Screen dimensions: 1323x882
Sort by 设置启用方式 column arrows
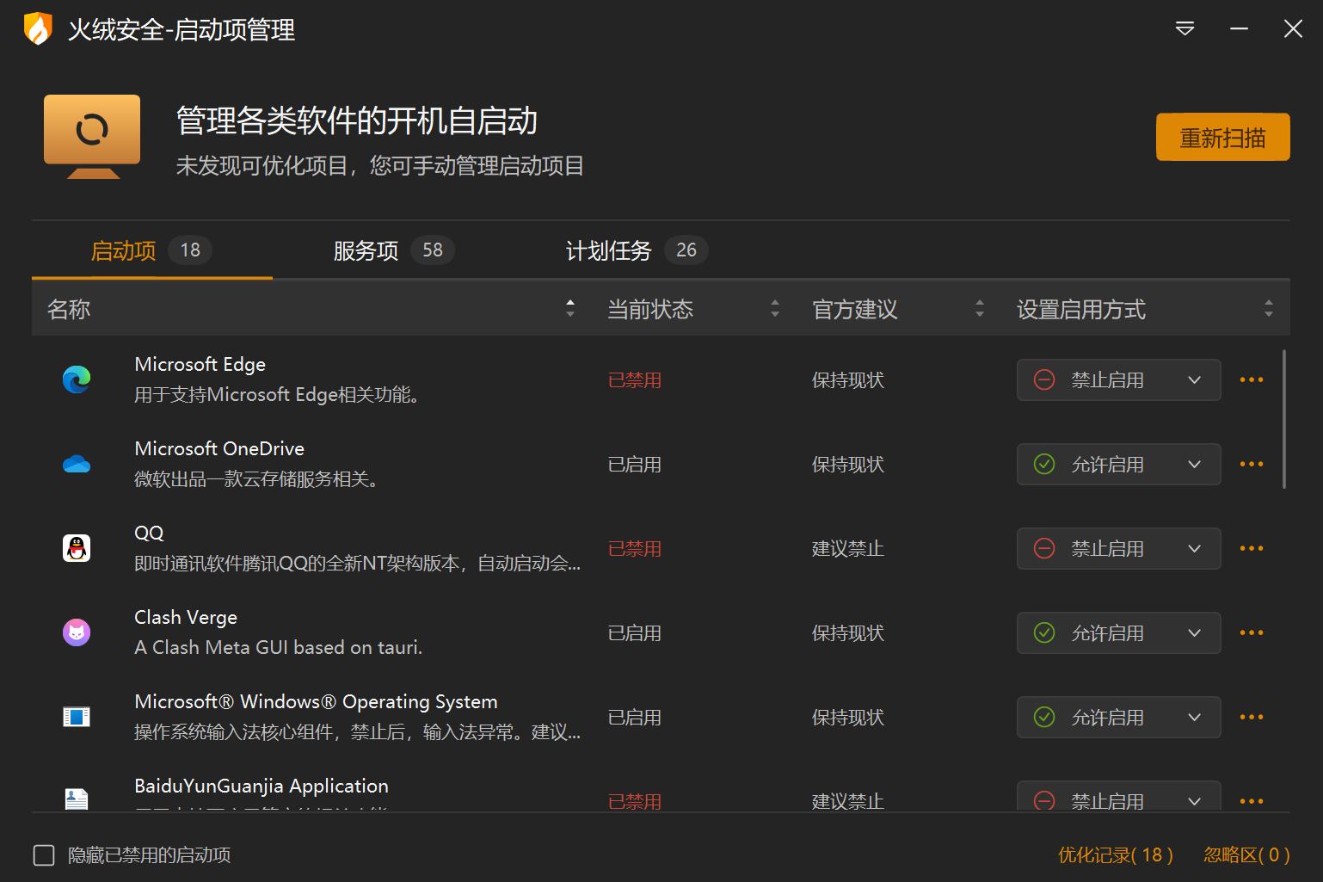tap(1269, 308)
